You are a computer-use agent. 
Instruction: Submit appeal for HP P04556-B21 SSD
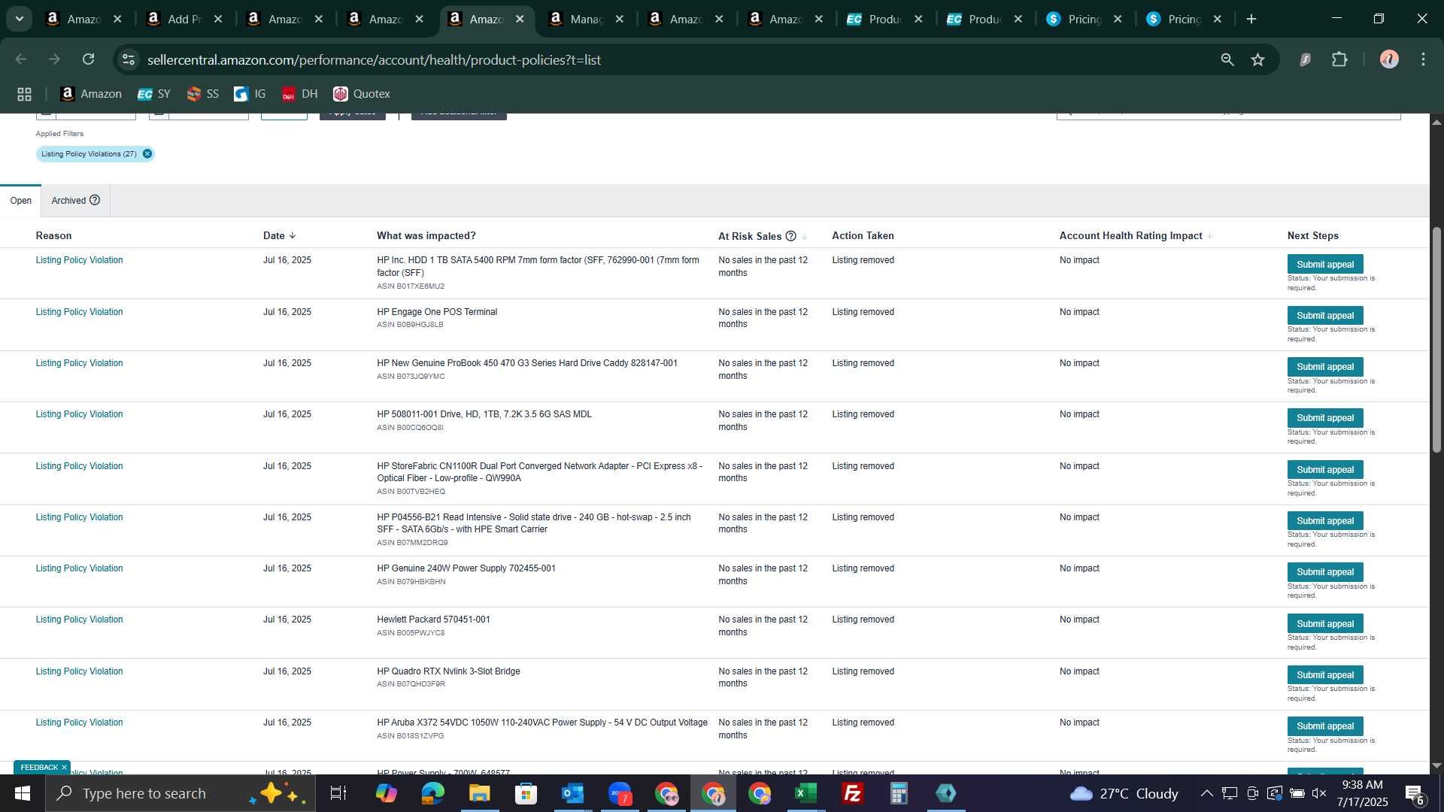(1324, 521)
